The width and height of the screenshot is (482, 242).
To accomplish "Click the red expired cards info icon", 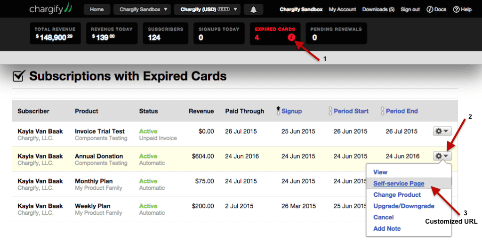I will tap(291, 38).
